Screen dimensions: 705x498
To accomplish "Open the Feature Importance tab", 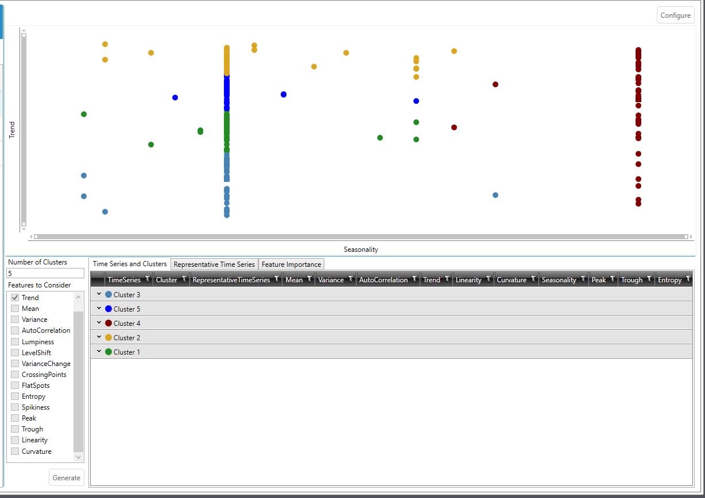I will coord(291,264).
